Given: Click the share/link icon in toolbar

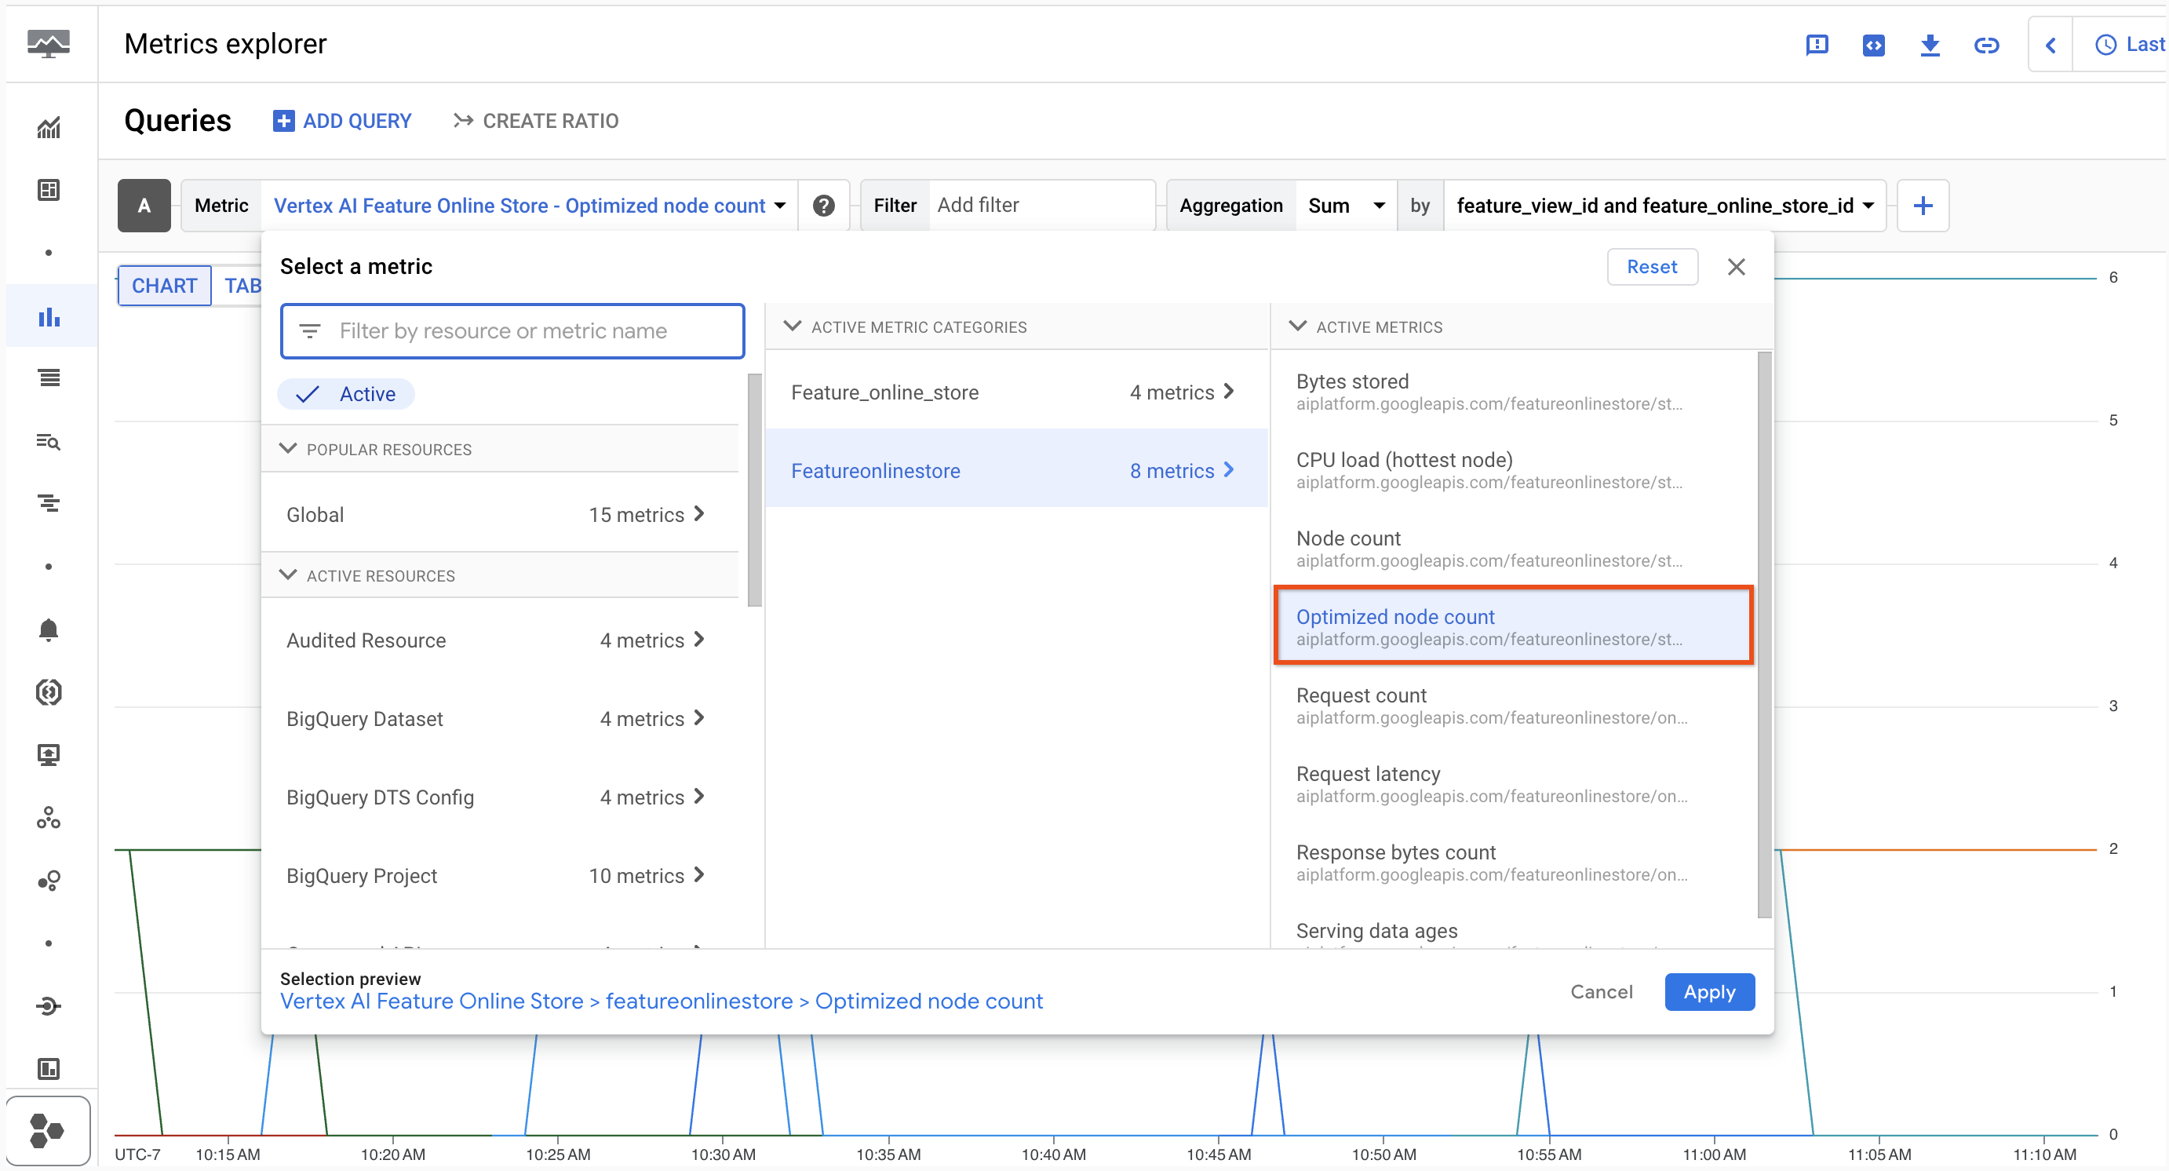Looking at the screenshot, I should tap(1988, 45).
